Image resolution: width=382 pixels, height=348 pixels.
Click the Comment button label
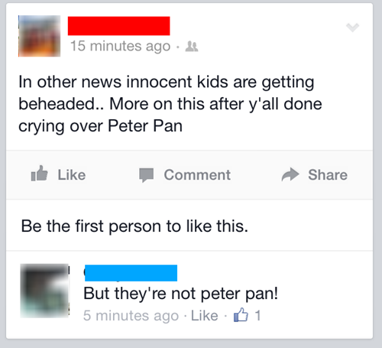tap(197, 175)
